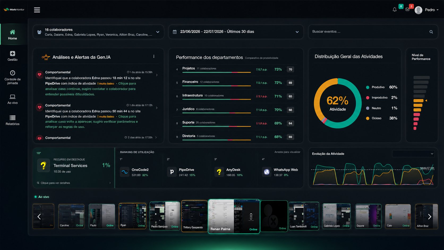Open Terminal Services details chevron
This screenshot has height=250, width=444.
coord(110,183)
